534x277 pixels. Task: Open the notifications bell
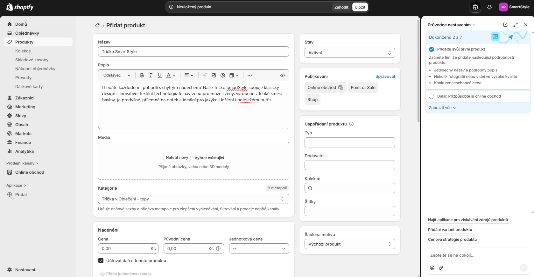click(x=489, y=7)
